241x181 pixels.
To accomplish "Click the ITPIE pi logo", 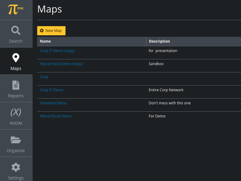I will click(x=16, y=9).
